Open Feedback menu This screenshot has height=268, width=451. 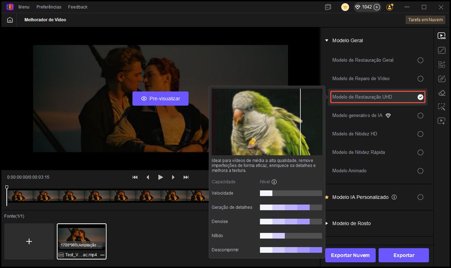pyautogui.click(x=78, y=7)
